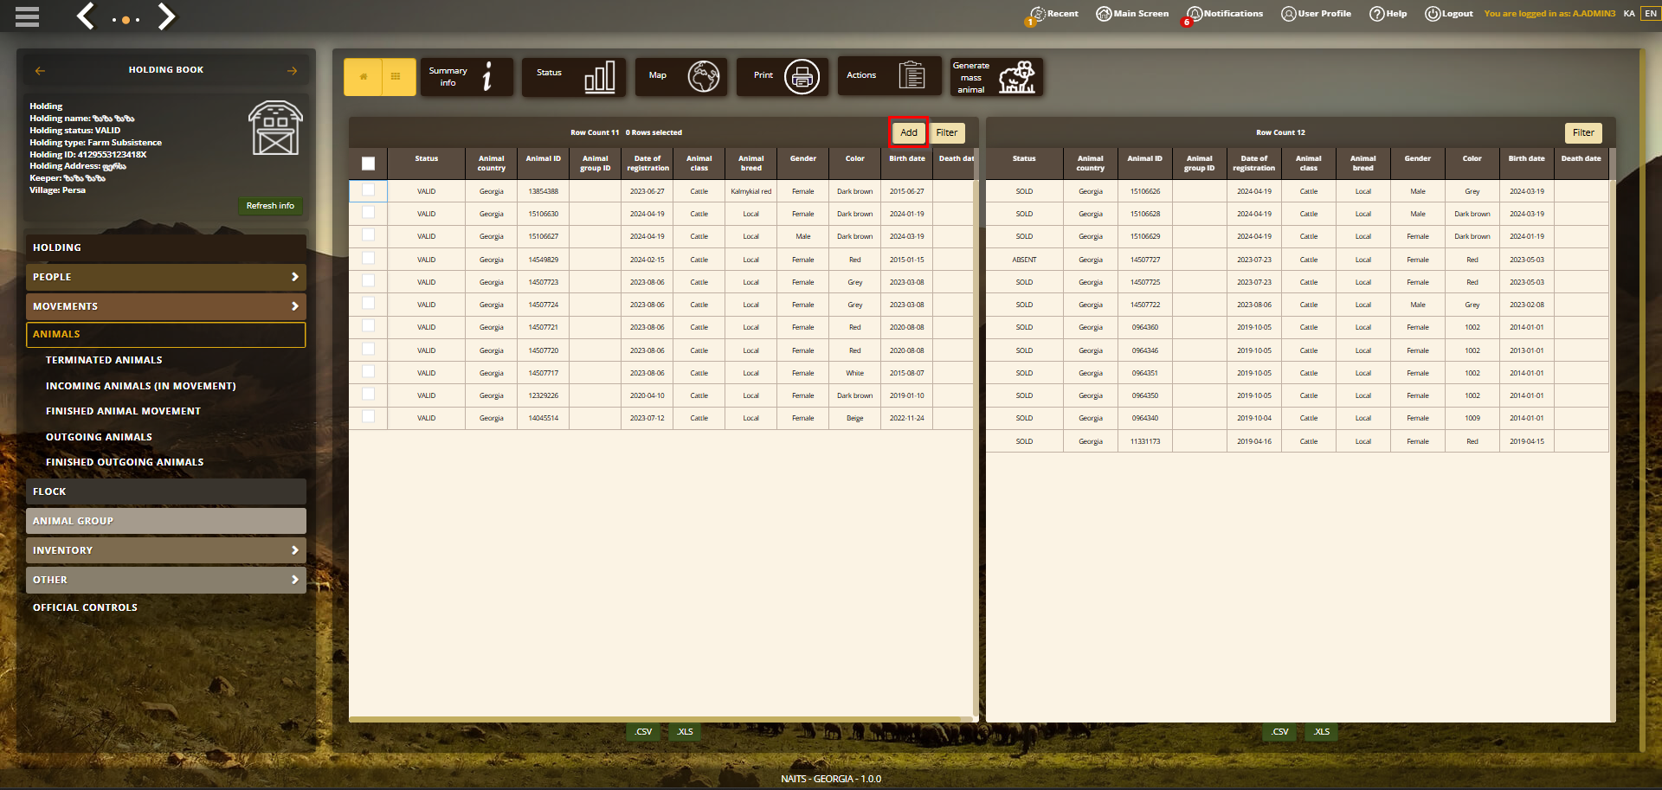Go back with the left chevron arrow

[x=85, y=16]
